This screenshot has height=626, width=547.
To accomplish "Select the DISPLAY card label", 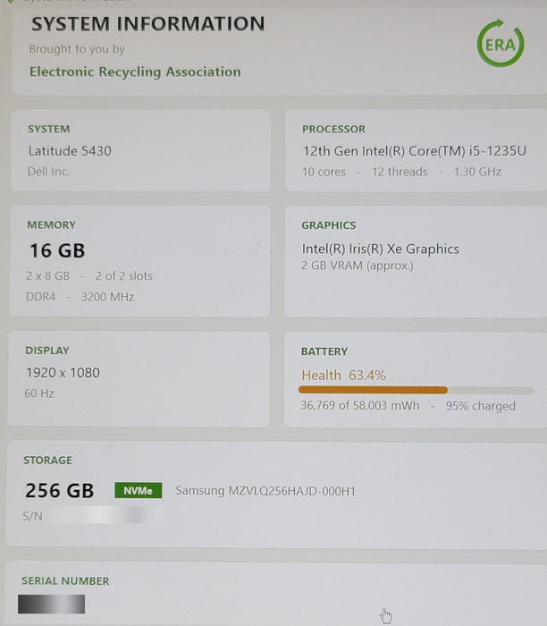I will [x=47, y=351].
